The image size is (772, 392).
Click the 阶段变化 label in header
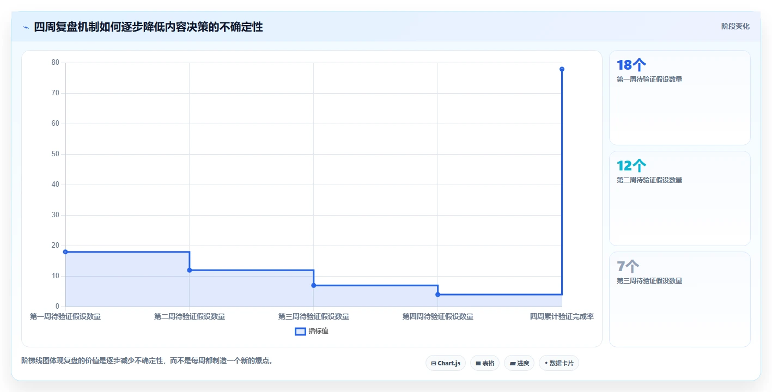[735, 26]
